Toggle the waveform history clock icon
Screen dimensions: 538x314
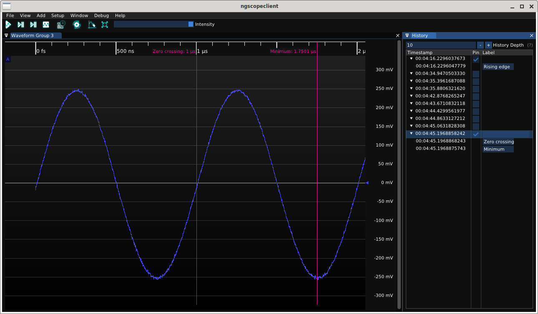click(x=61, y=25)
